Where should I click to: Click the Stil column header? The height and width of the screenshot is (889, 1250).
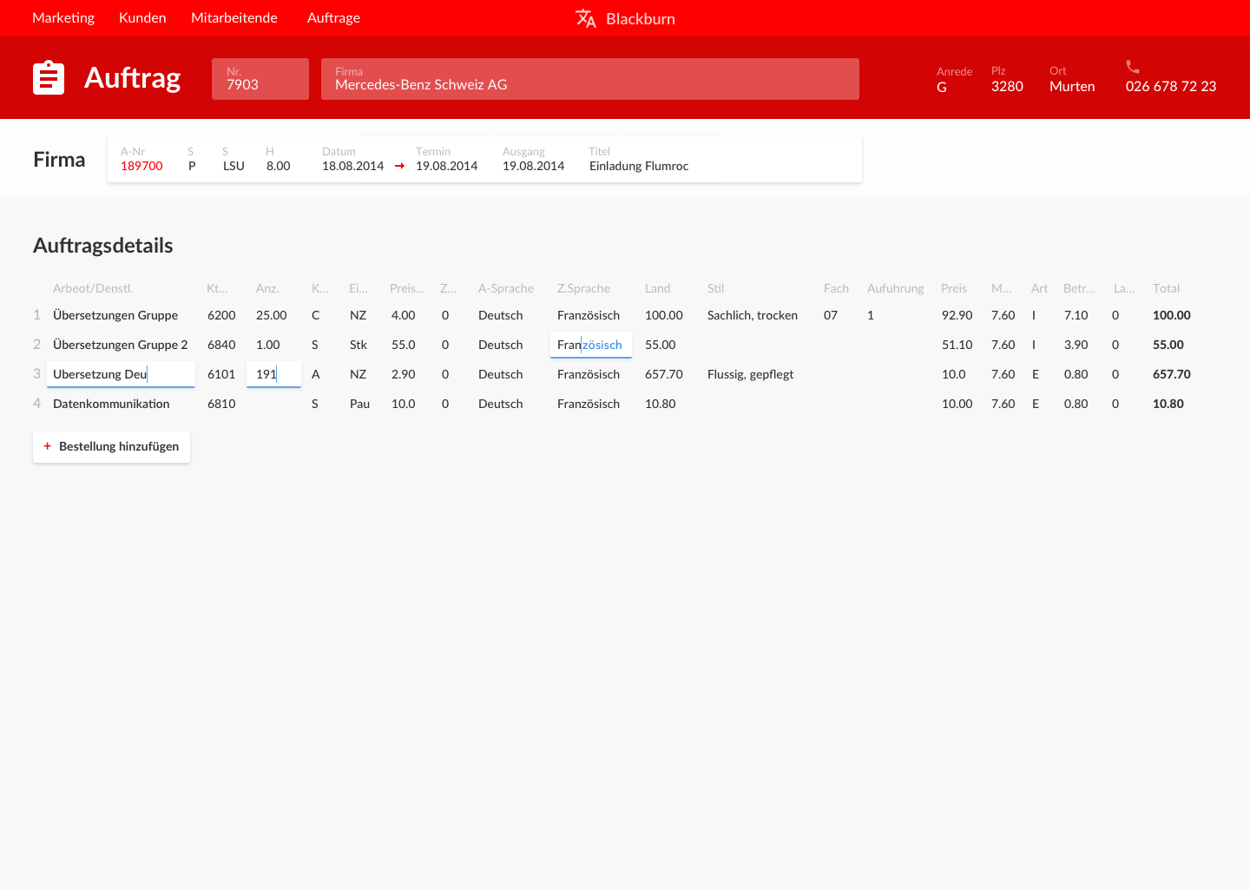coord(715,288)
